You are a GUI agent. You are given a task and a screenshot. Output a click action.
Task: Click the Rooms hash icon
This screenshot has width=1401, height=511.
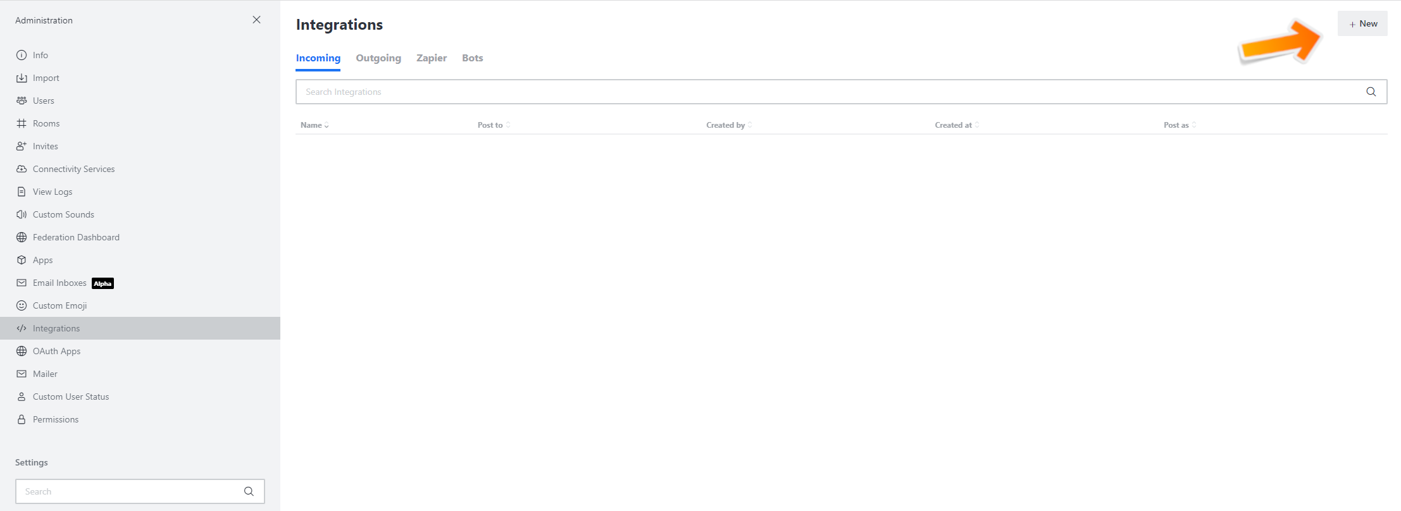tap(22, 123)
